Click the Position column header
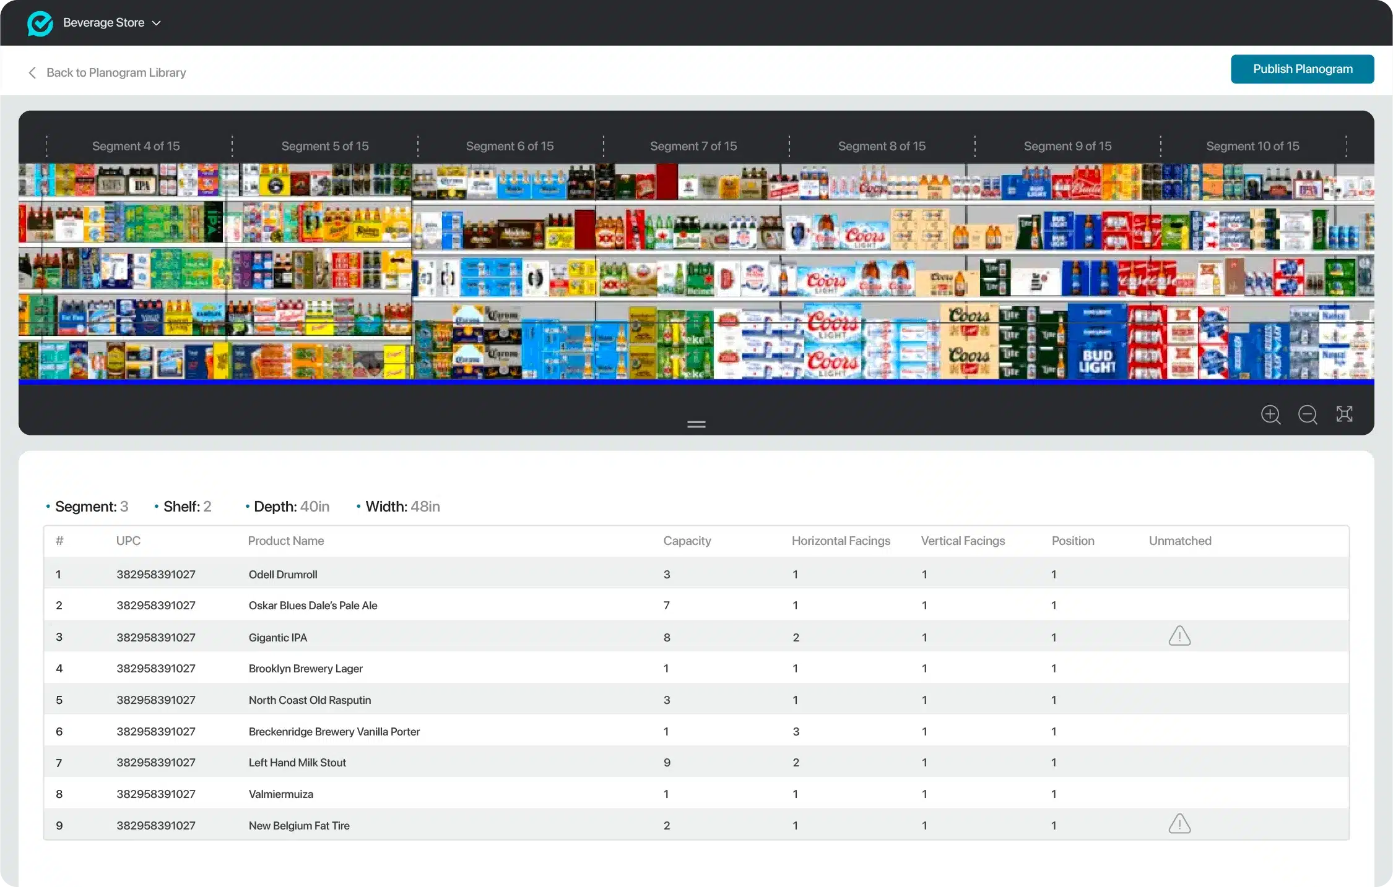The image size is (1393, 887). click(1073, 541)
